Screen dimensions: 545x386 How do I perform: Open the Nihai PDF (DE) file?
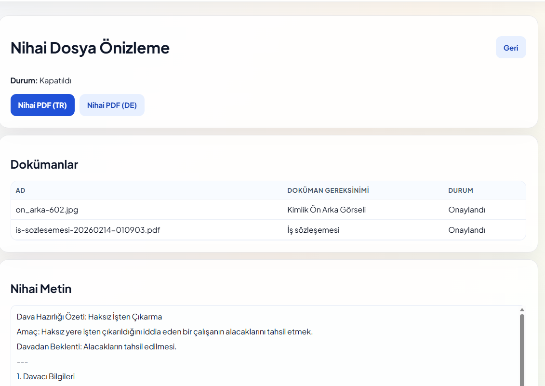pyautogui.click(x=112, y=105)
